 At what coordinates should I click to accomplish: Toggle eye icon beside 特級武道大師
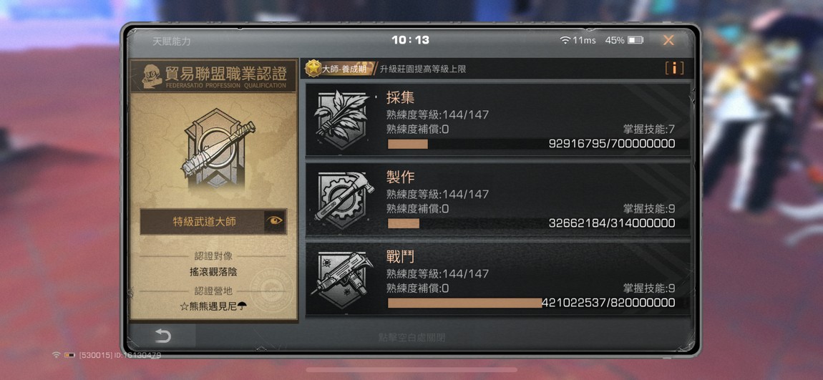coord(274,221)
